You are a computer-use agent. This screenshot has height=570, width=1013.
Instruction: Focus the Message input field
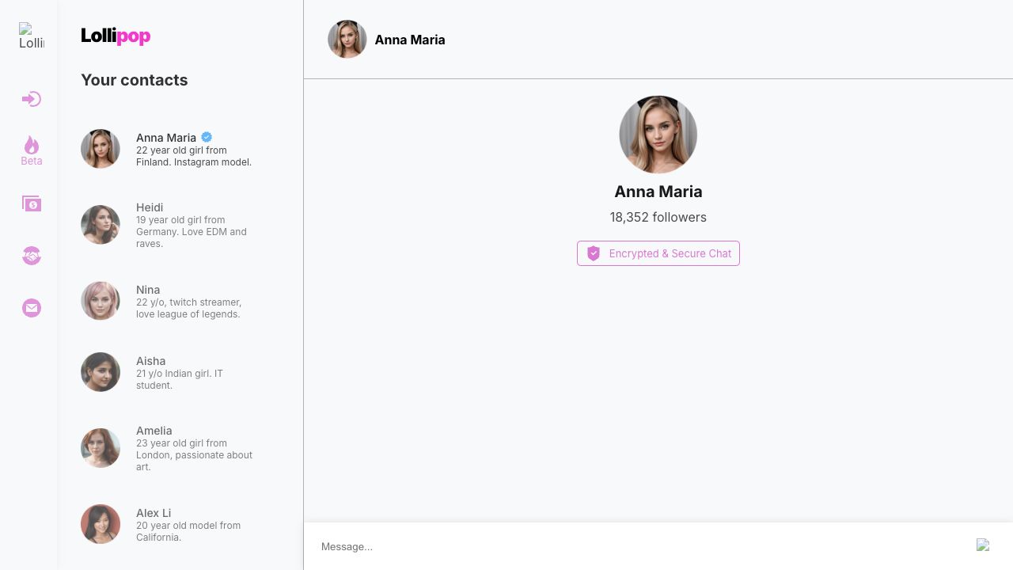pyautogui.click(x=633, y=546)
